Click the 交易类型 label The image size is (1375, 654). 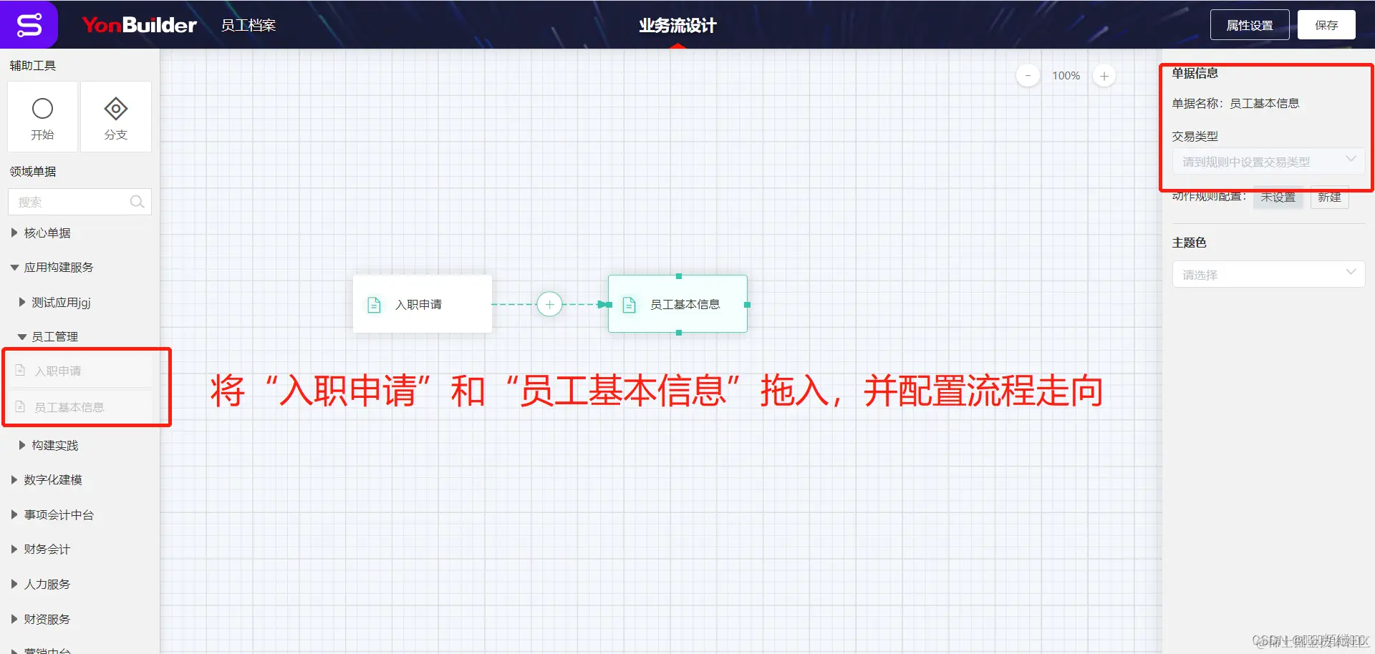click(1195, 136)
